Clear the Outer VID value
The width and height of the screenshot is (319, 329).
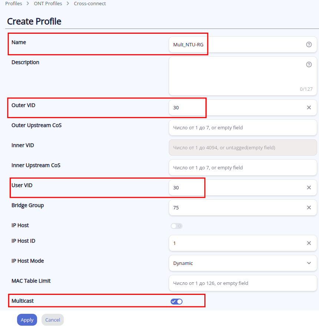pyautogui.click(x=309, y=107)
